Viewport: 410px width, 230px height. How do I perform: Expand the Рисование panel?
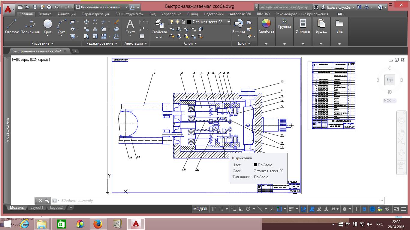click(x=42, y=43)
